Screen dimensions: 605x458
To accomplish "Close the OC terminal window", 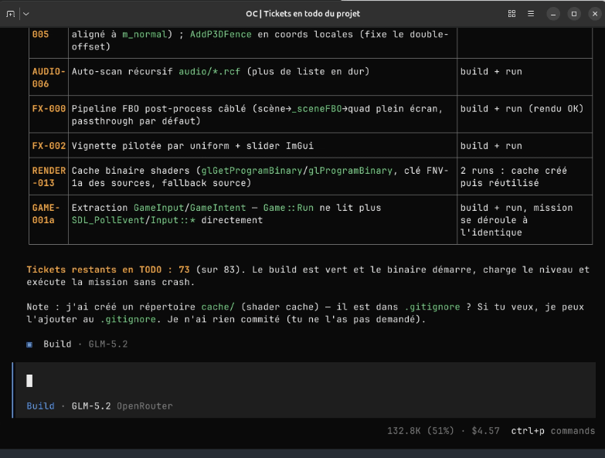I will 595,14.
